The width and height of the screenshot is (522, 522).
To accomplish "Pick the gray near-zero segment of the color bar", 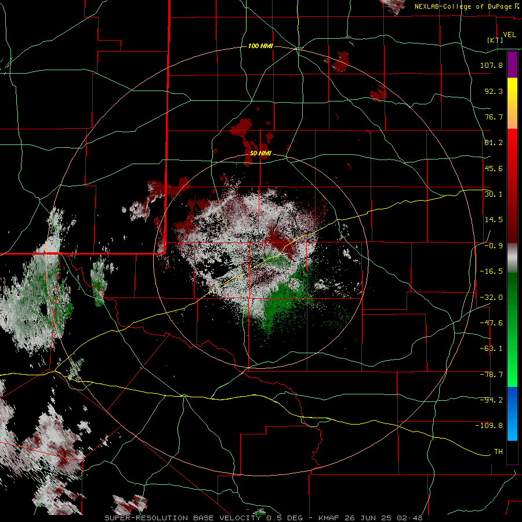I will [x=512, y=258].
